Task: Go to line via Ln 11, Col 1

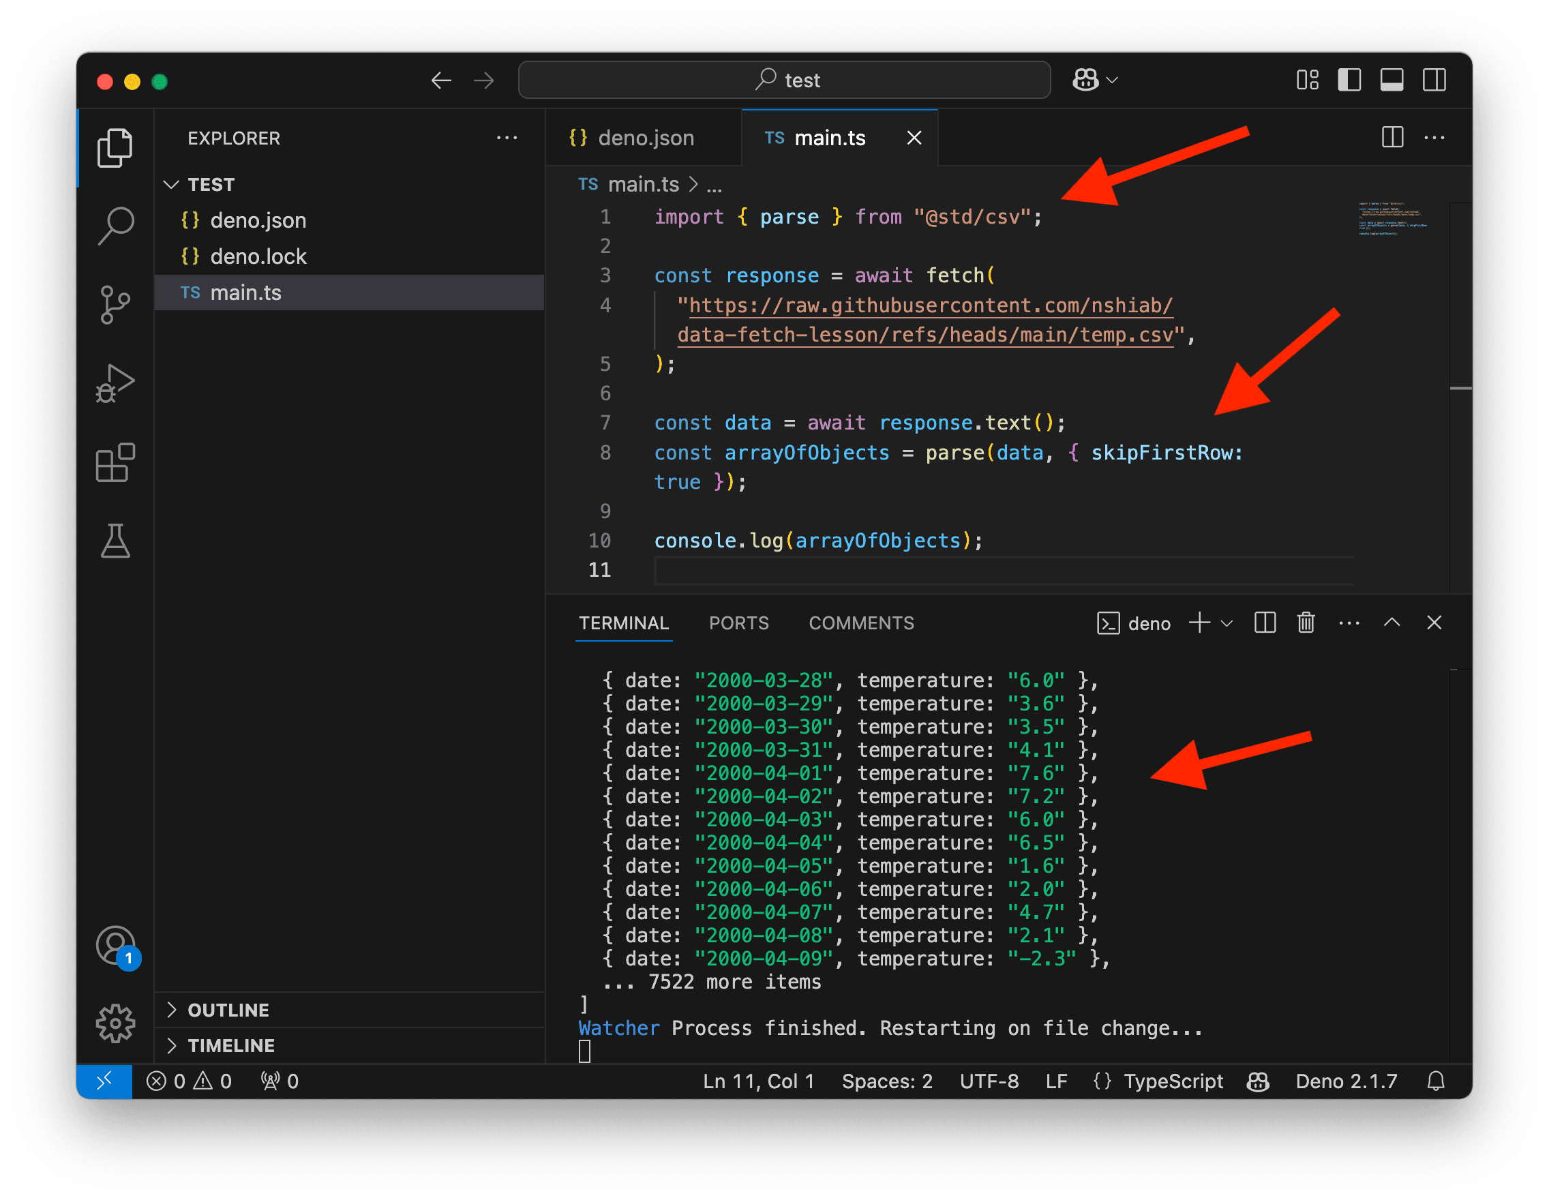Action: pos(758,1081)
